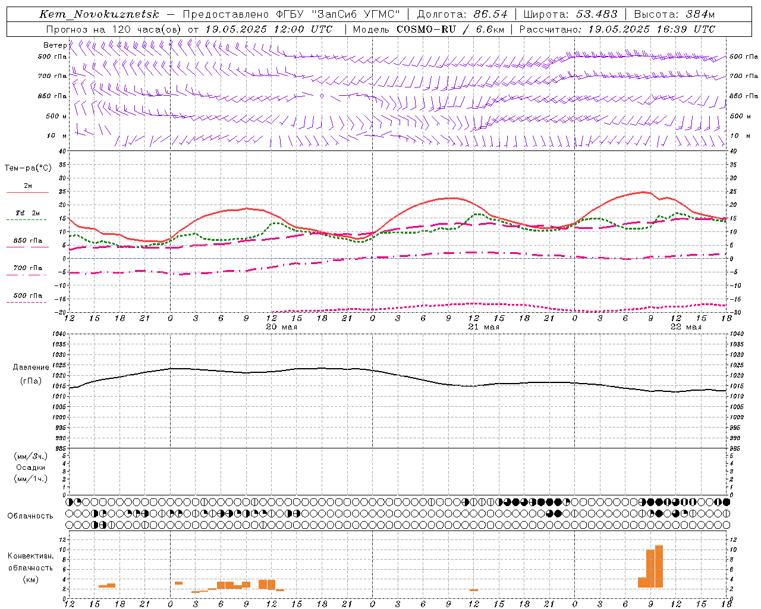Click the tallest orange convective bar on 22 мая
Viewport: 761px width, 609px height.
[x=659, y=566]
